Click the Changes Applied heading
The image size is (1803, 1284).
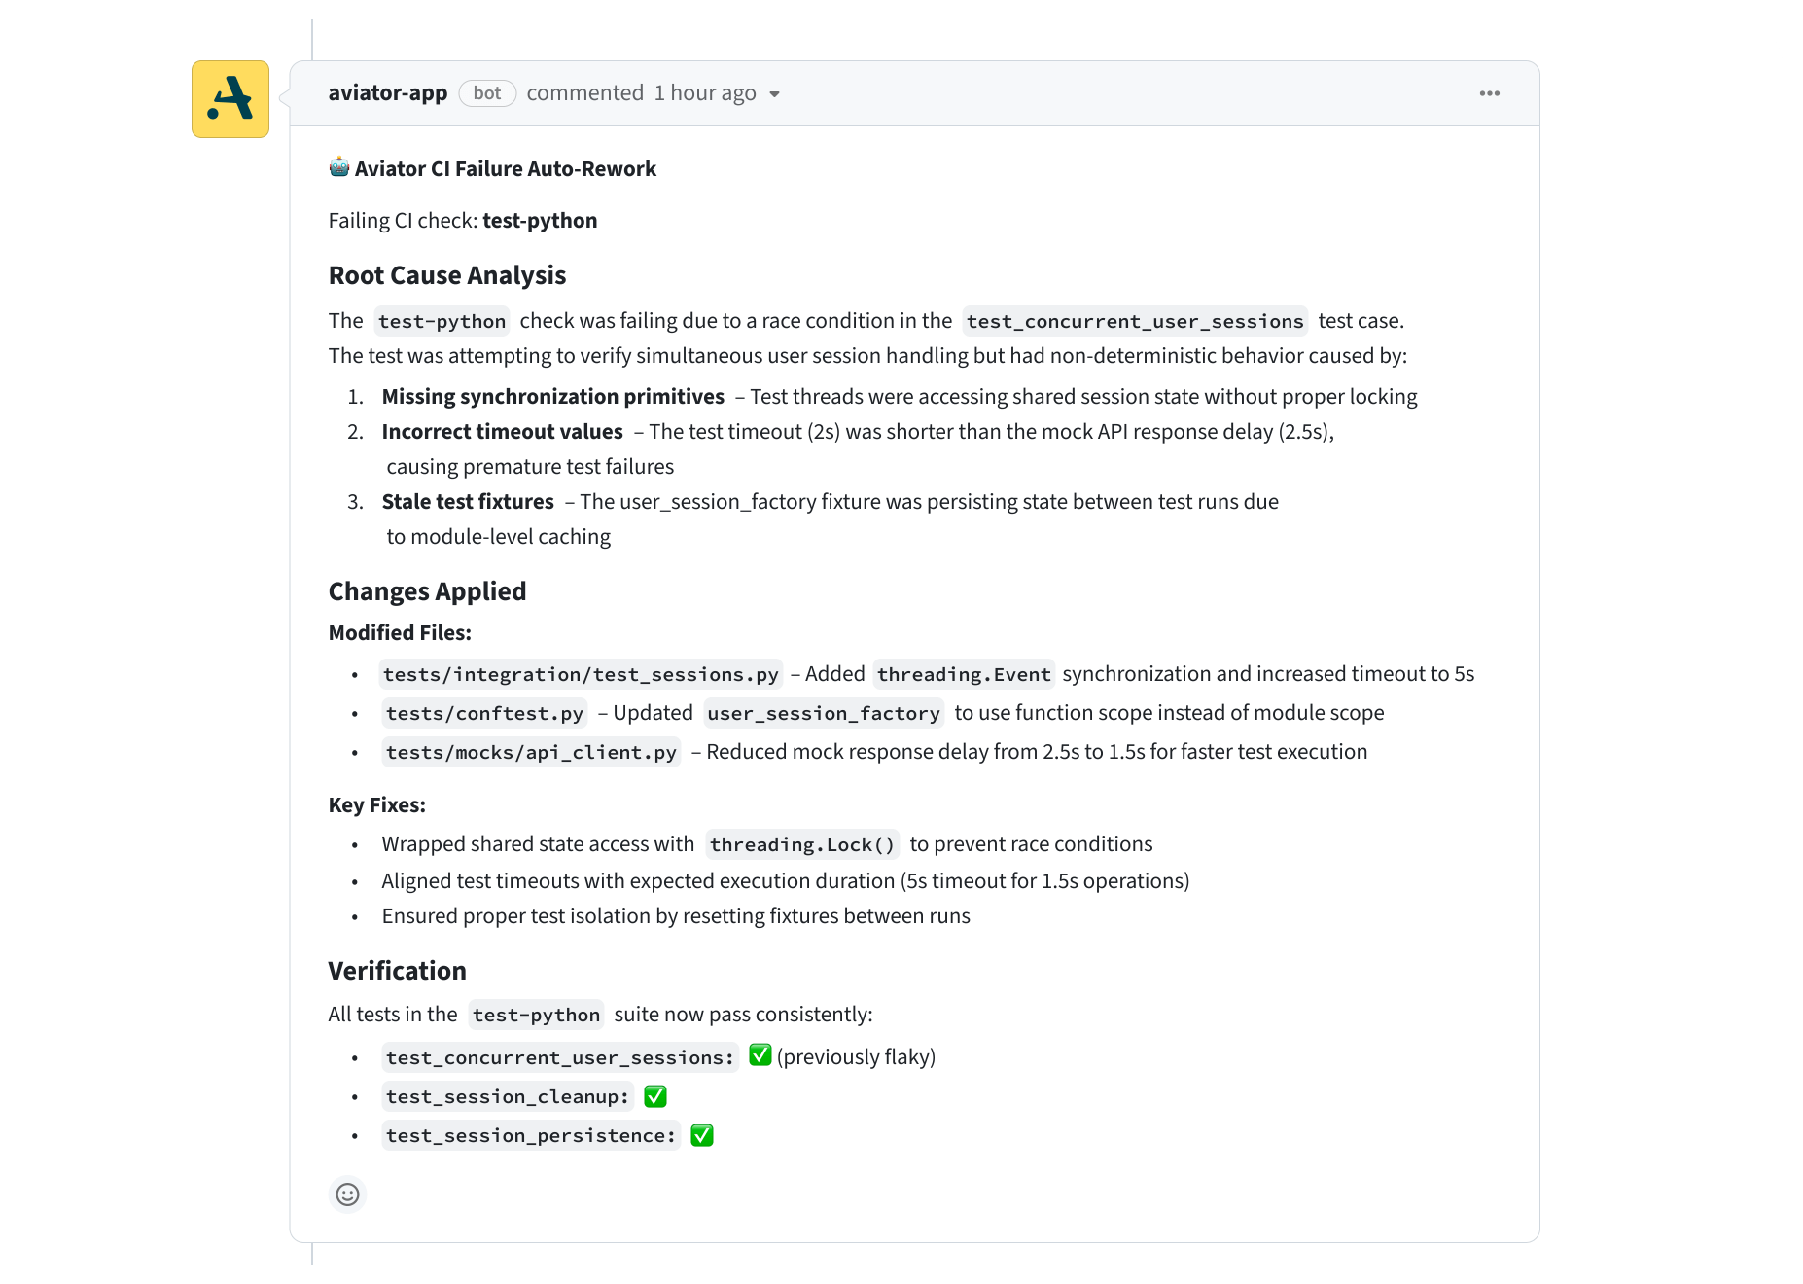click(x=427, y=591)
